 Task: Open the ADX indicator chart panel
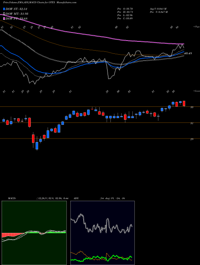point(102,233)
